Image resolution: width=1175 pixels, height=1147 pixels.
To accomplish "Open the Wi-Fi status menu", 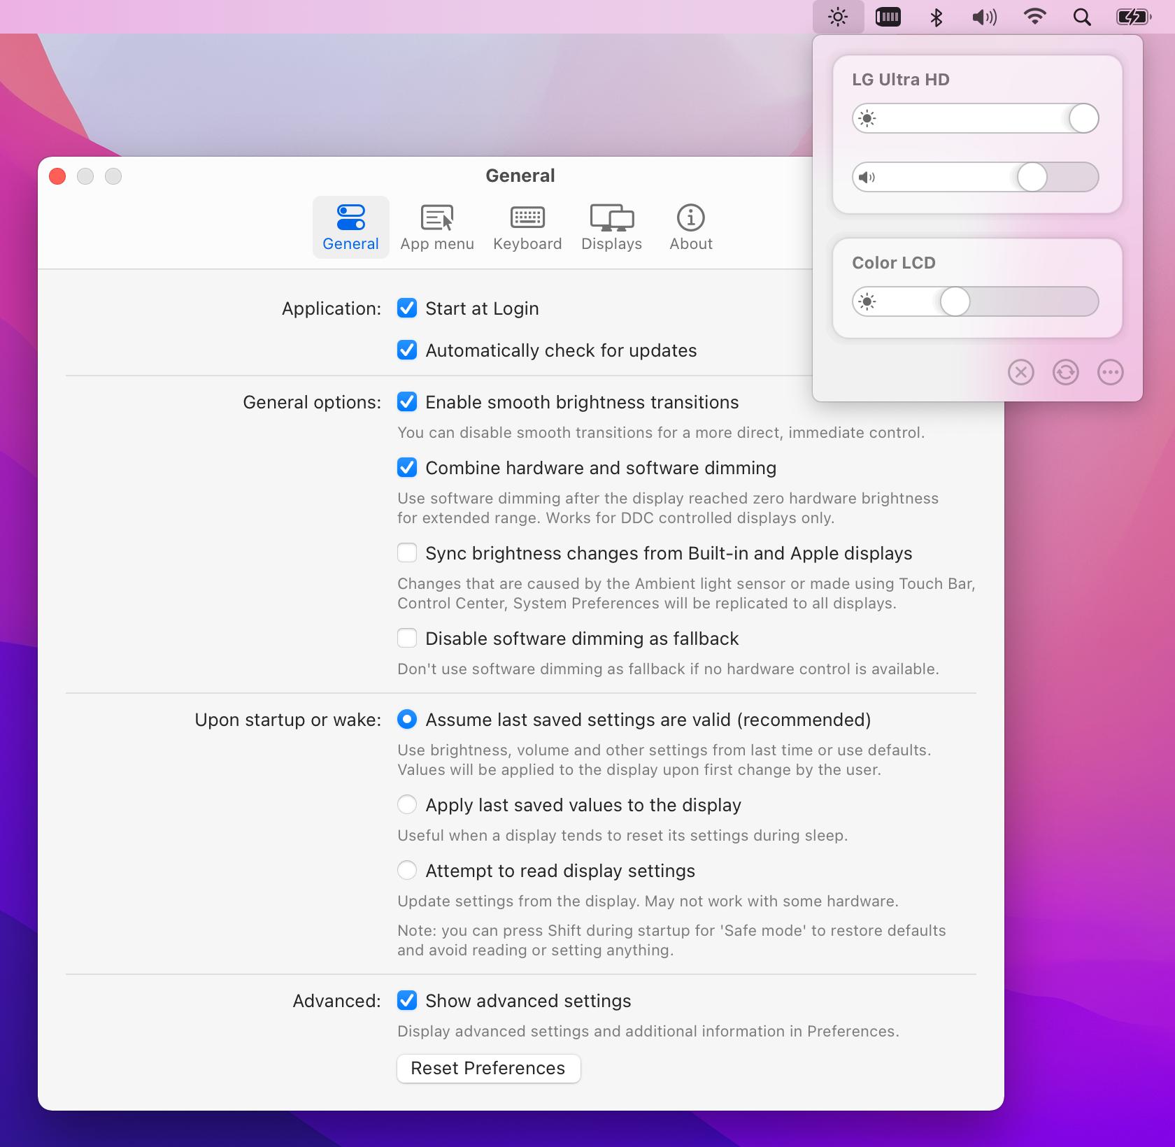I will point(1034,16).
